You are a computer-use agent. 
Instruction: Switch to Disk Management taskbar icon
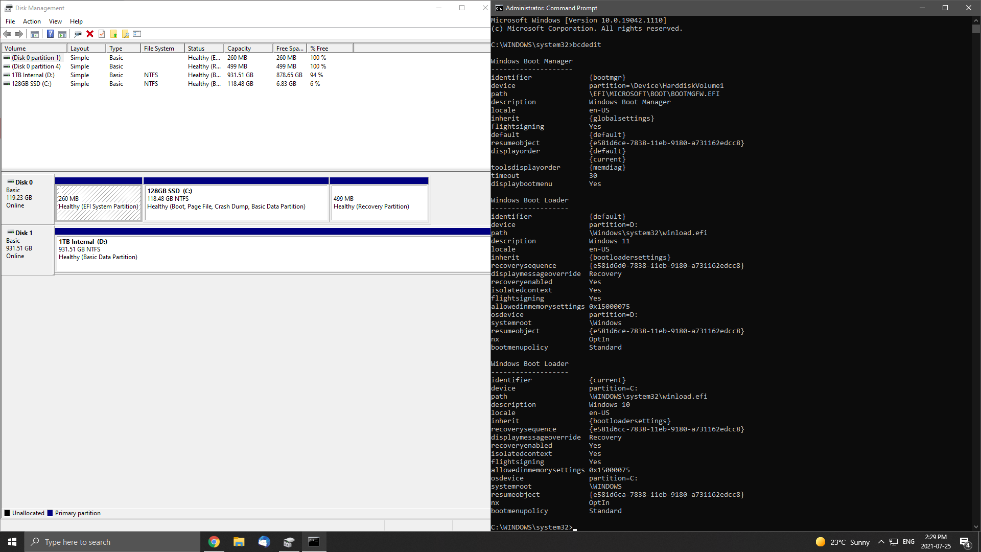(289, 542)
